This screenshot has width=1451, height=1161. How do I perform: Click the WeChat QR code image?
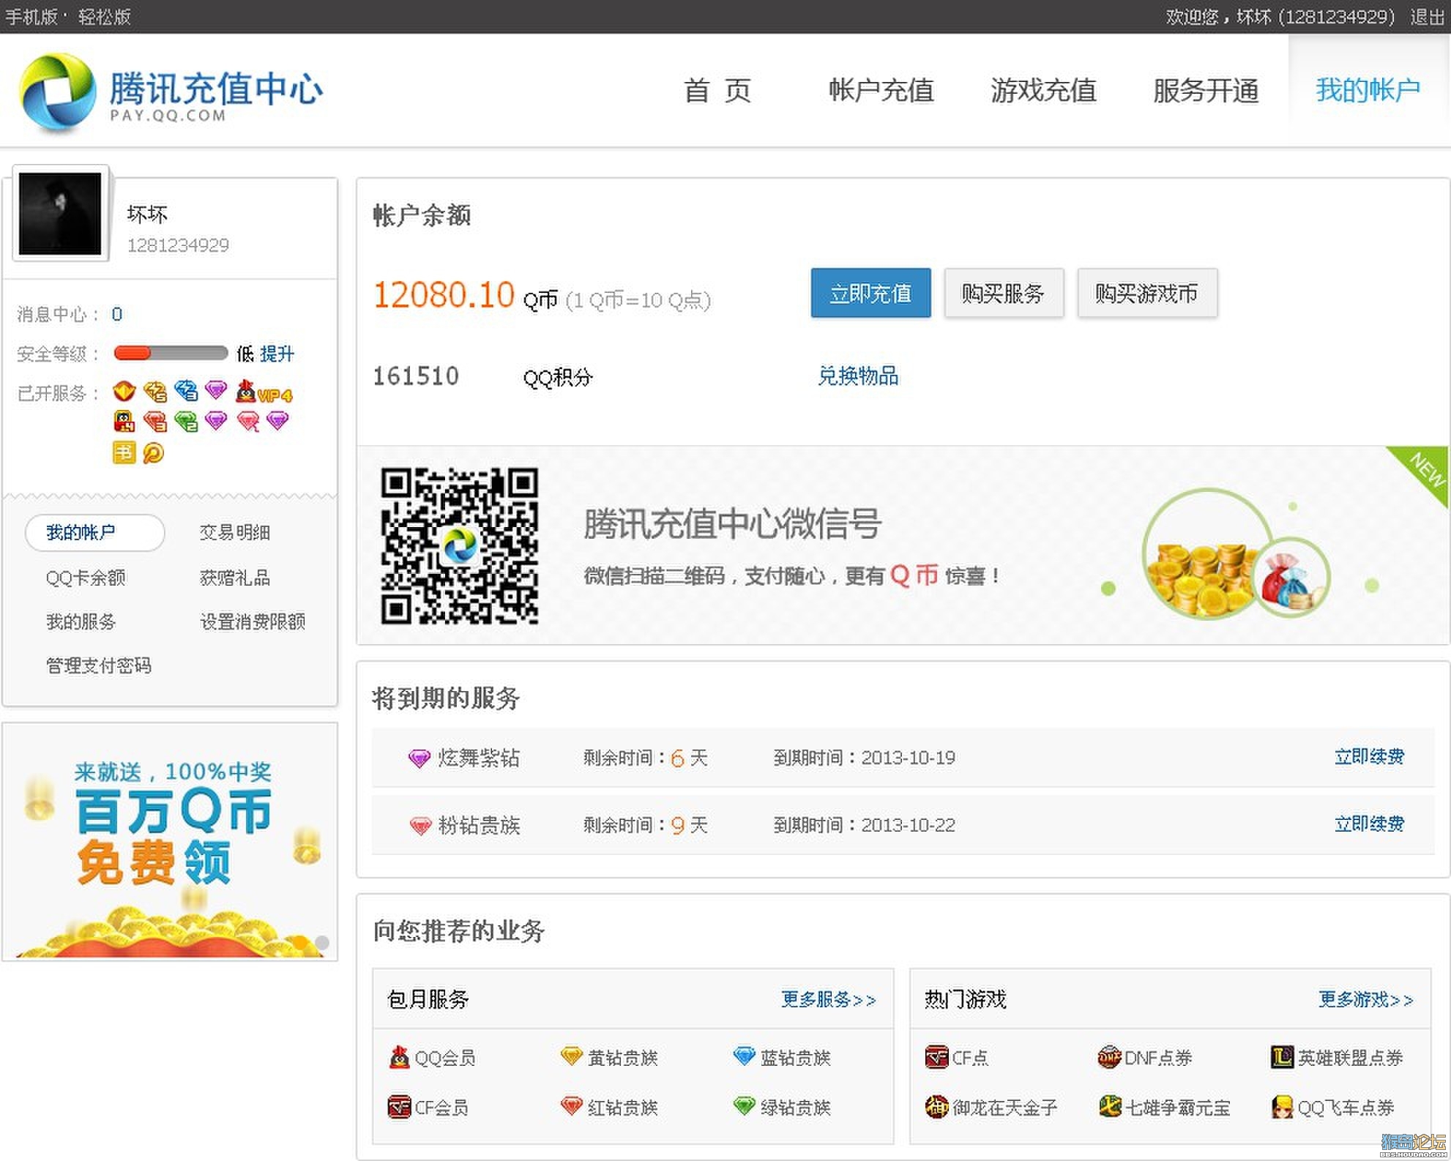tap(460, 545)
